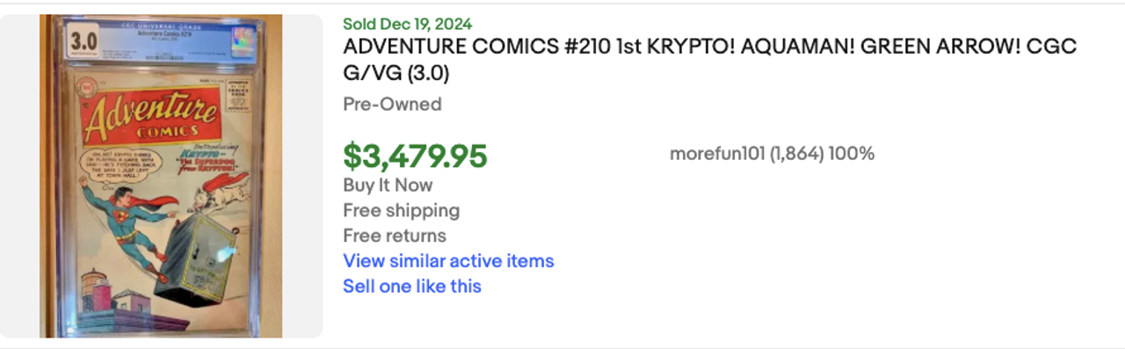Viewport: 1125px width, 349px height.
Task: Click the 100% feedback rating
Action: (851, 154)
